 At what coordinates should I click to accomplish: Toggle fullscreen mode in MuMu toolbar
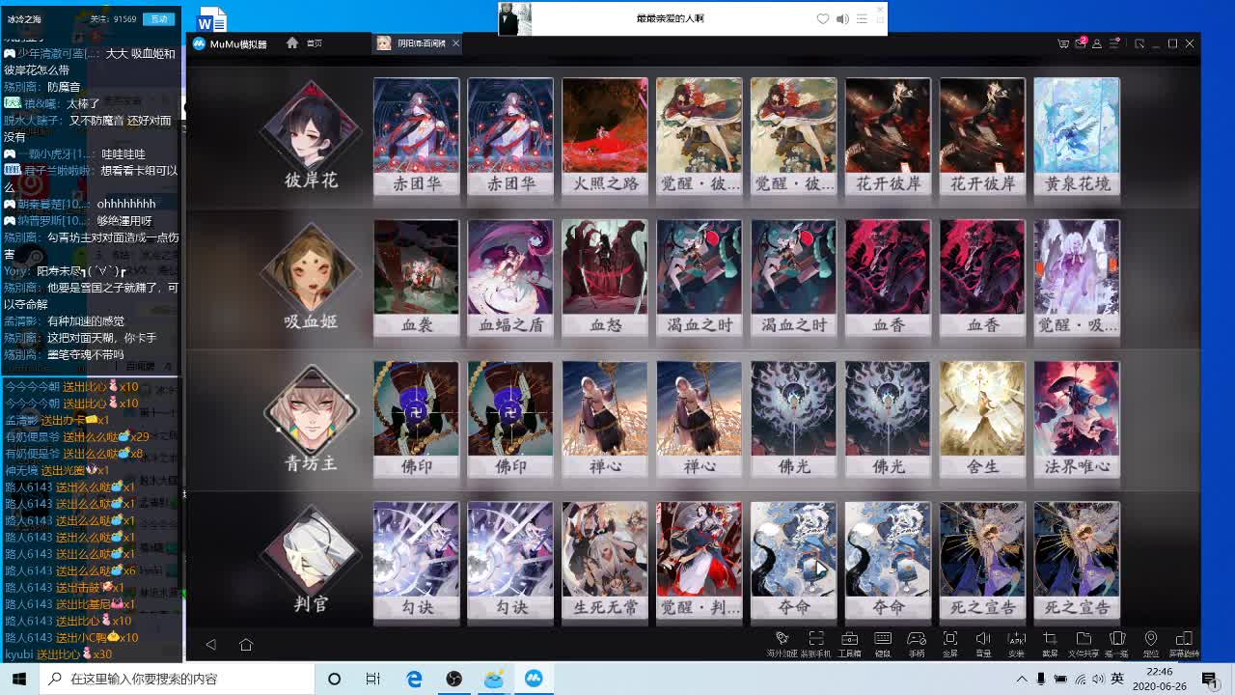click(x=950, y=643)
